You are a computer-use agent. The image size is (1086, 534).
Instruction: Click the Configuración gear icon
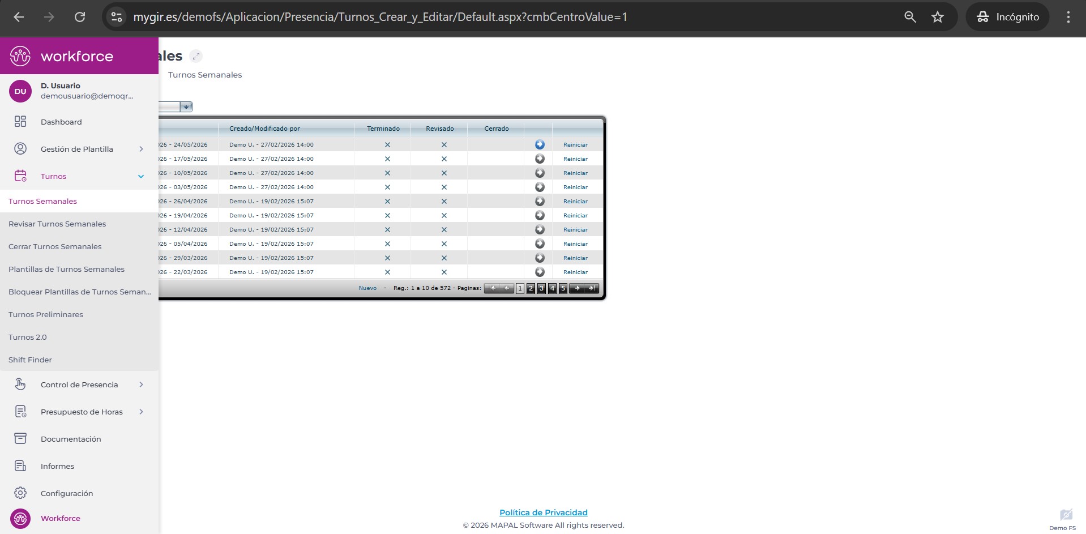[20, 493]
